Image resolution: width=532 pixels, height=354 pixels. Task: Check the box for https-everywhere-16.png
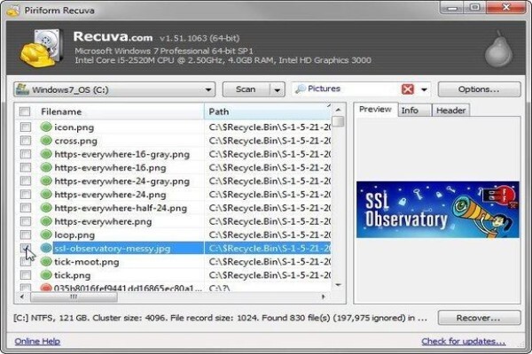click(26, 167)
